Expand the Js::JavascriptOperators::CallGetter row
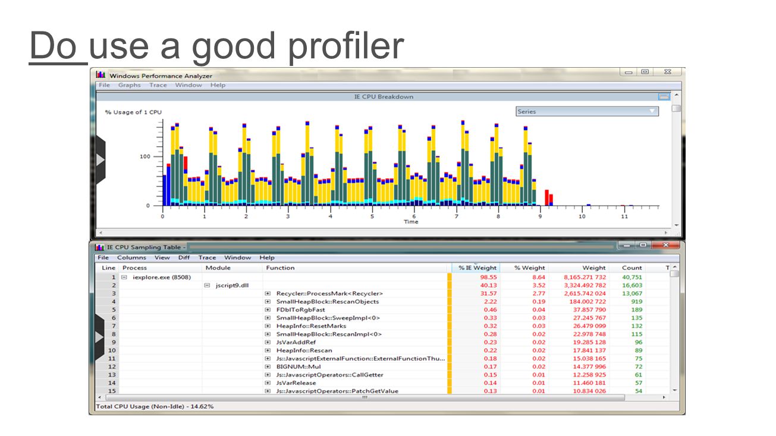Viewport: 776px width, 436px height. (x=268, y=375)
